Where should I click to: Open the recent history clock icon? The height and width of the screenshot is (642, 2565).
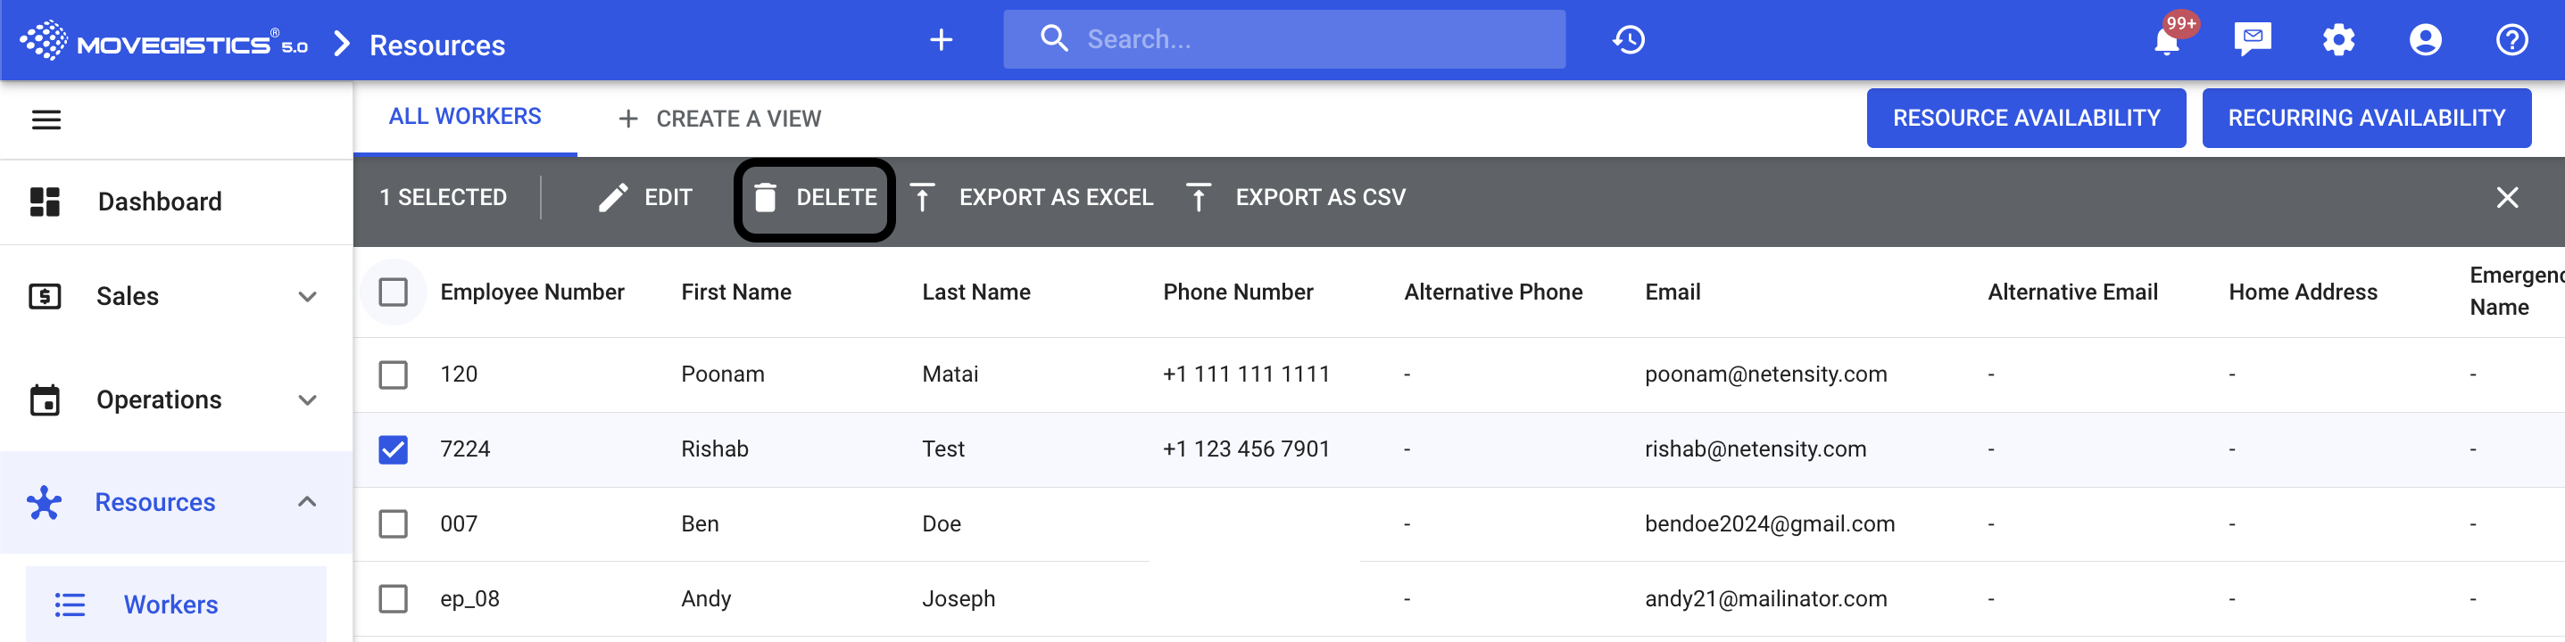[x=1628, y=40]
